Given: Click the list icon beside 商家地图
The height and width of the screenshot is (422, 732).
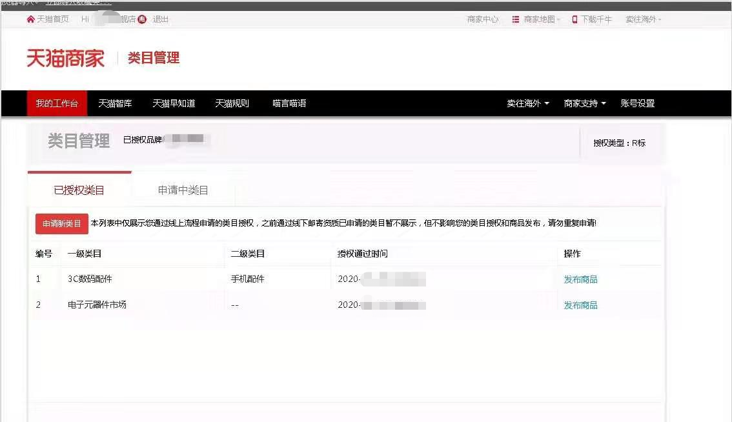Looking at the screenshot, I should point(515,19).
